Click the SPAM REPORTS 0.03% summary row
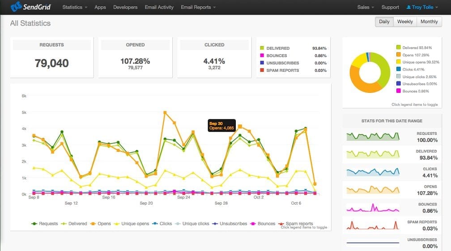Image resolution: width=451 pixels, height=251 pixels. tap(293, 71)
